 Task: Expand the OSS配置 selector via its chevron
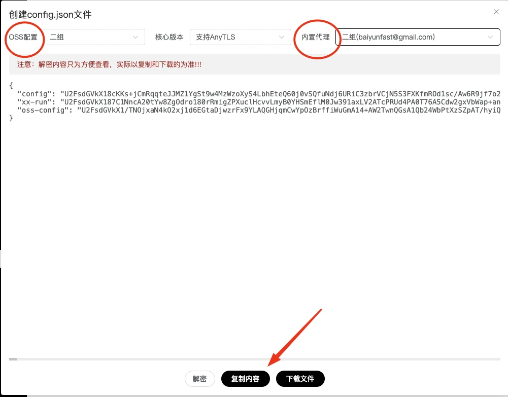click(x=135, y=37)
